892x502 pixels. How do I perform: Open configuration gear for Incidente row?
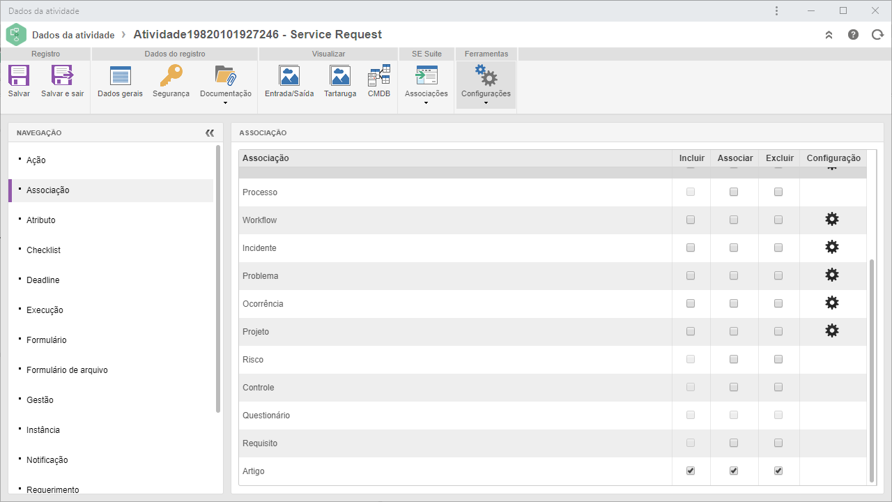pyautogui.click(x=831, y=247)
